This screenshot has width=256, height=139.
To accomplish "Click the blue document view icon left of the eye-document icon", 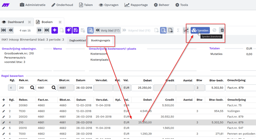I will [163, 30].
